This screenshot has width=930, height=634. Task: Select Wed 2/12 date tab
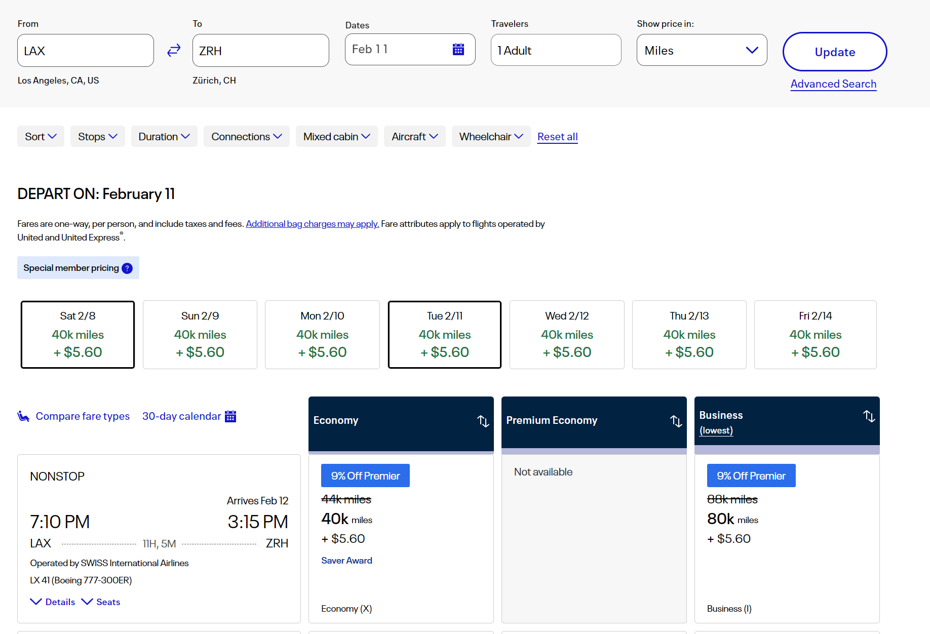click(x=567, y=335)
